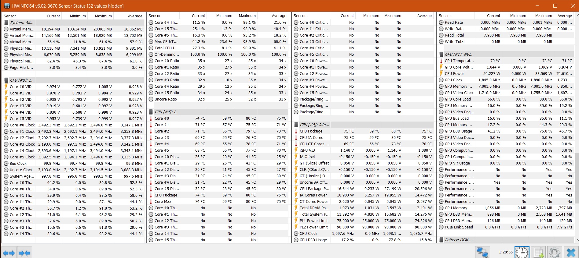Screen dimensions: 579x258
Task: Select the CPU Package Power row
Action: (x=363, y=189)
